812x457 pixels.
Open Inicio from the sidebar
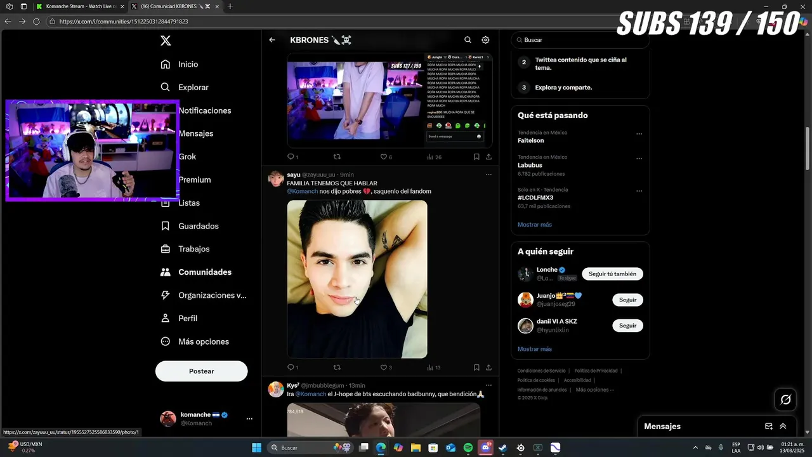click(x=188, y=64)
